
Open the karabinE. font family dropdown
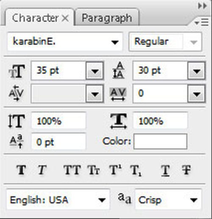65,42
